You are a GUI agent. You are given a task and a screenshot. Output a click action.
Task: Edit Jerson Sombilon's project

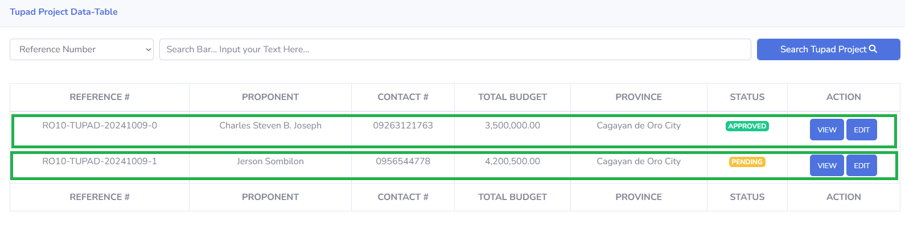click(x=861, y=165)
